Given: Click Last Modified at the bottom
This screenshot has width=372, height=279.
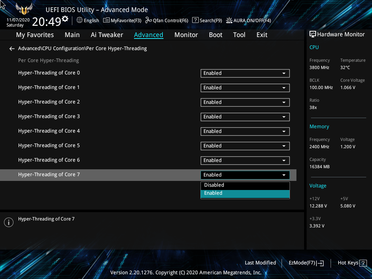Looking at the screenshot, I should (260, 263).
